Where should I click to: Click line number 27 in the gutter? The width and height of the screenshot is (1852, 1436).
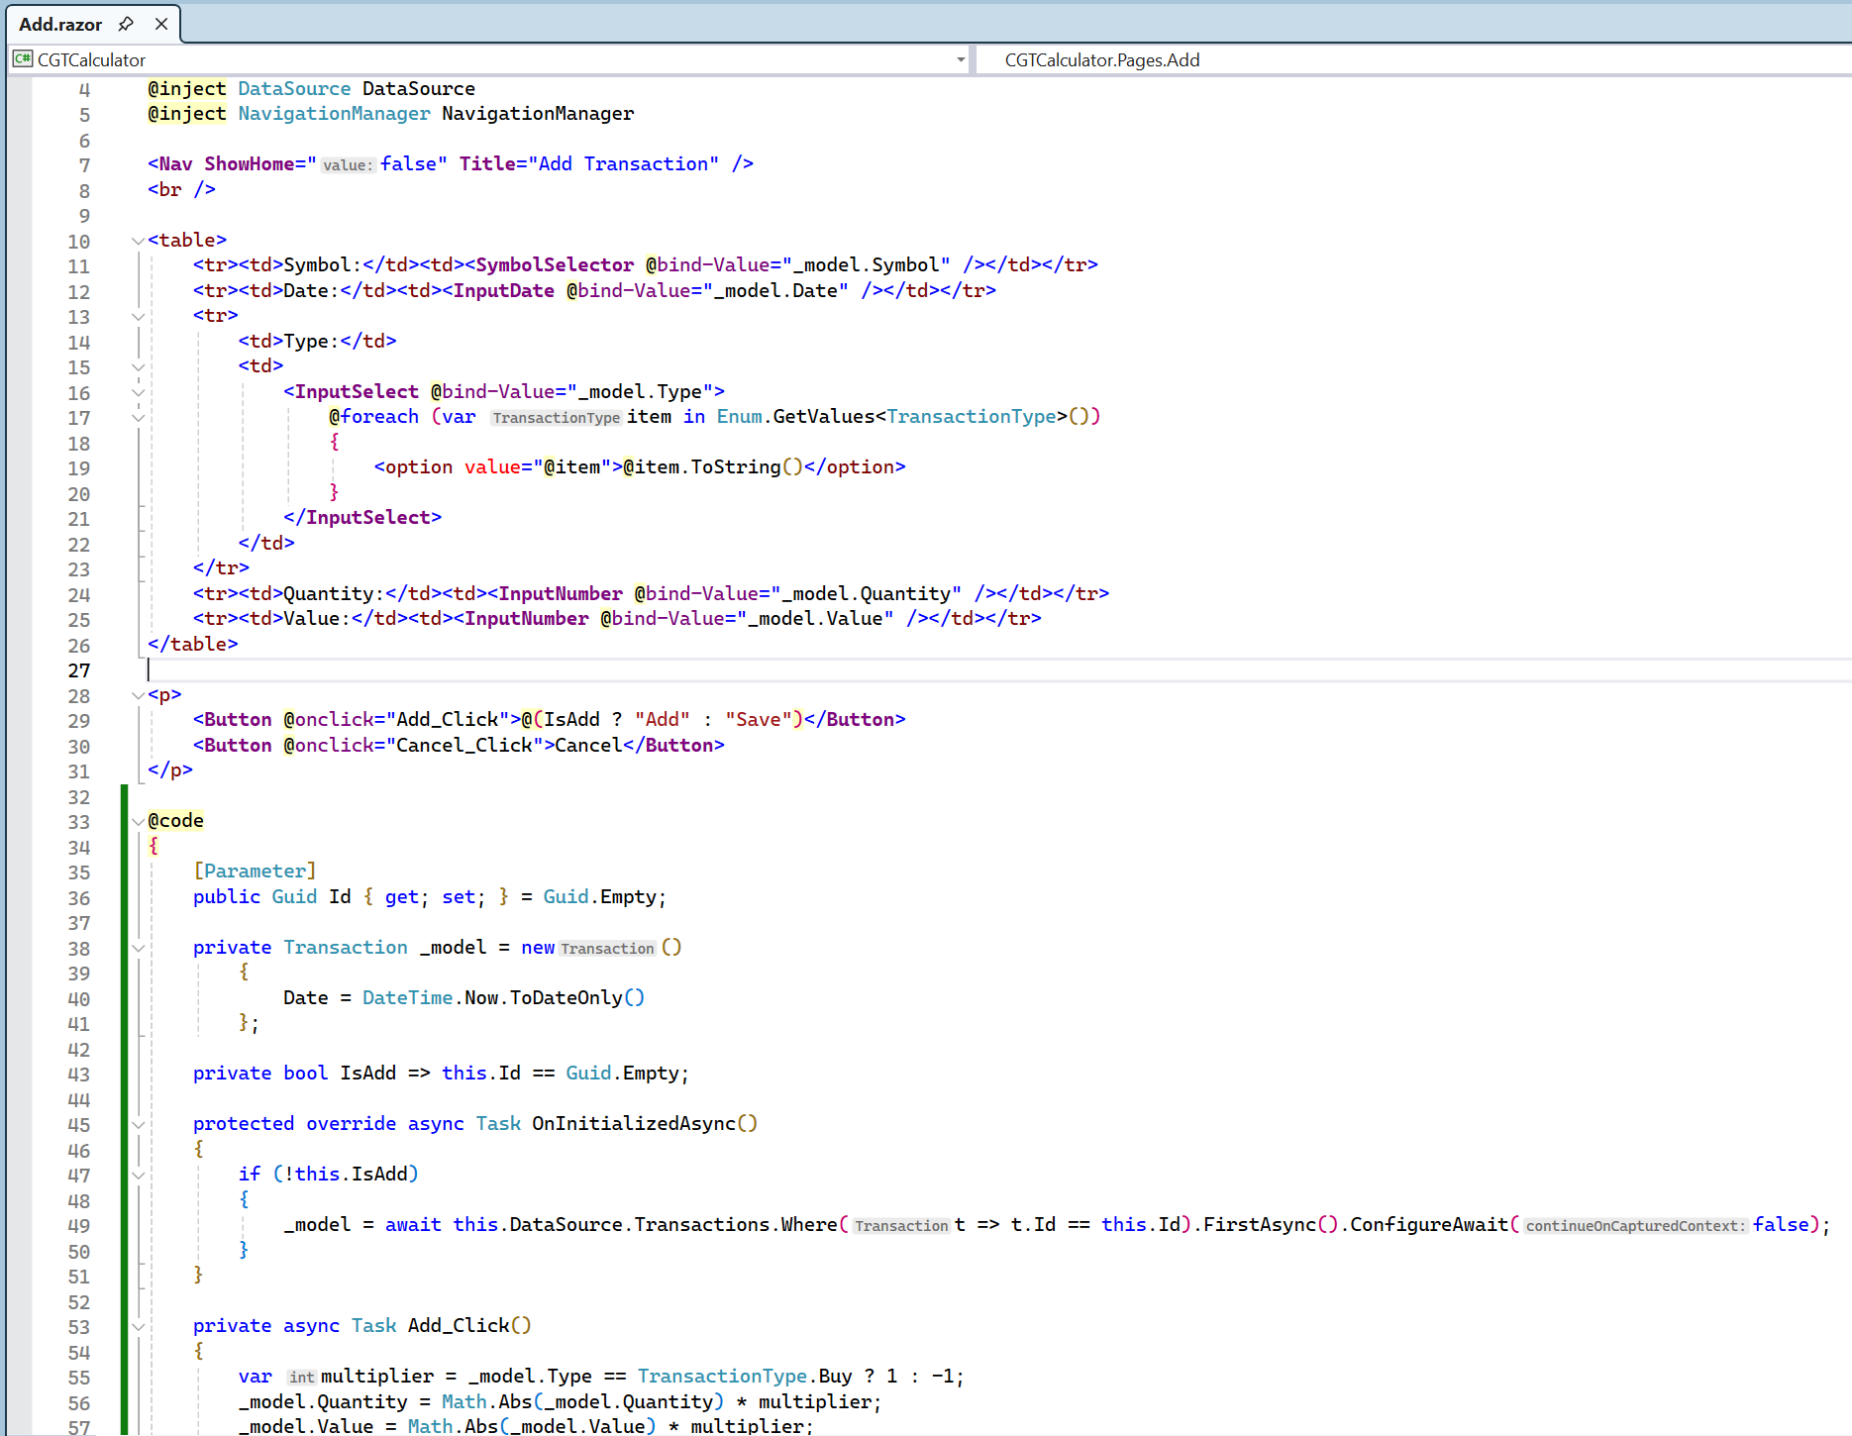point(79,670)
